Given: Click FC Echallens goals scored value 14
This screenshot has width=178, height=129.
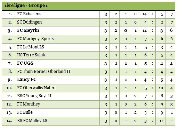Looking at the screenshot, I should [145, 14].
